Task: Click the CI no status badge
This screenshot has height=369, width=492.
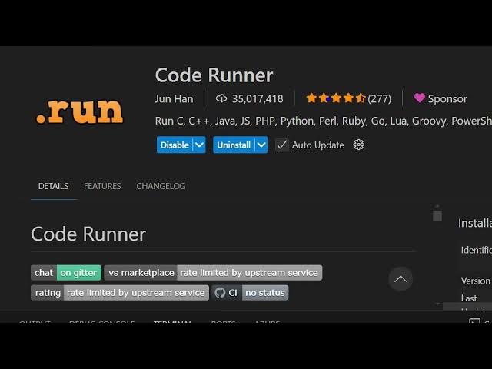Action: pos(250,293)
